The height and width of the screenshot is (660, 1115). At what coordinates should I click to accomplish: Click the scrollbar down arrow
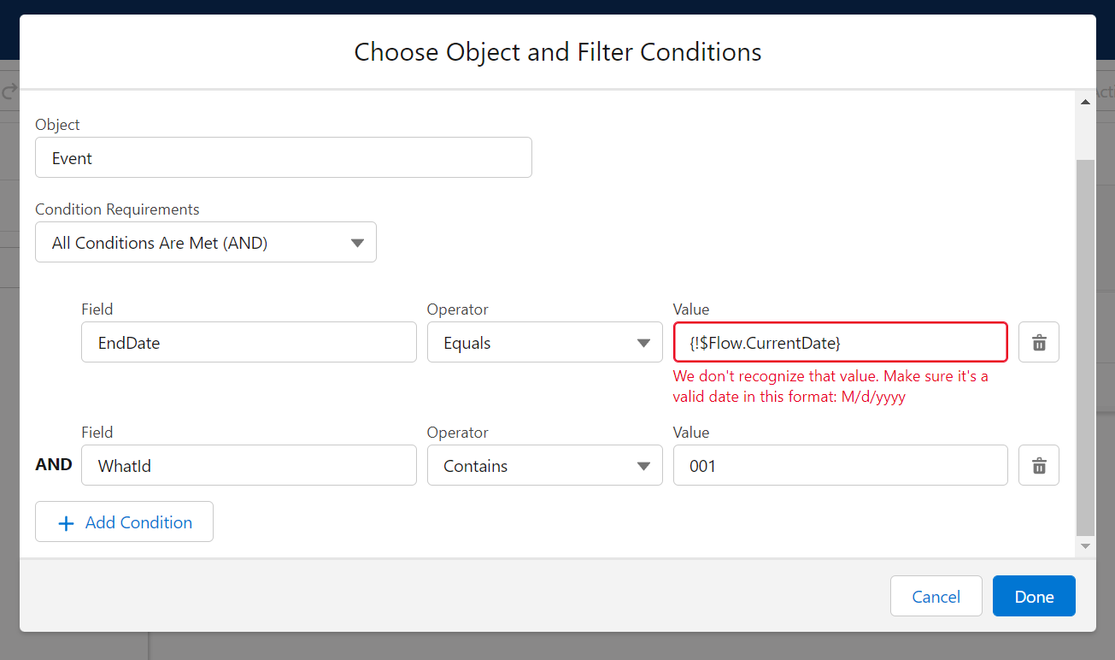(x=1085, y=545)
